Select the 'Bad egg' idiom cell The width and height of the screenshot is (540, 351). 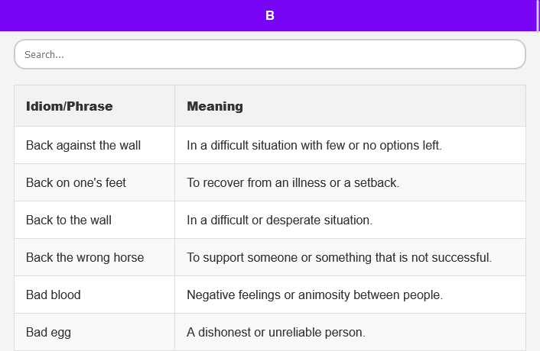tap(49, 332)
